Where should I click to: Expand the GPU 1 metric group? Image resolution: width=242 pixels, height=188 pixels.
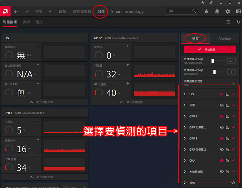click(x=185, y=116)
